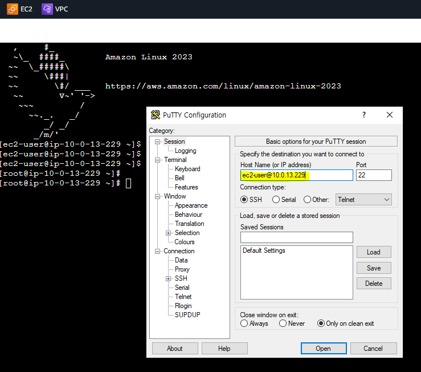The height and width of the screenshot is (372, 421).
Task: Open the Data settings category
Action: point(181,260)
